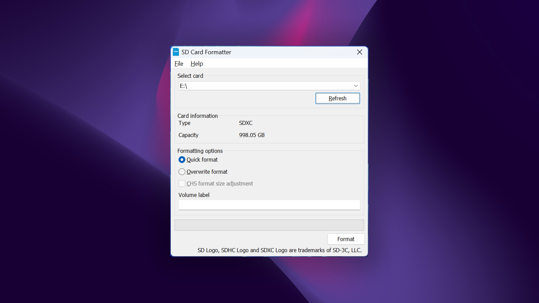
Task: Click the Capacity label
Action: (188, 135)
